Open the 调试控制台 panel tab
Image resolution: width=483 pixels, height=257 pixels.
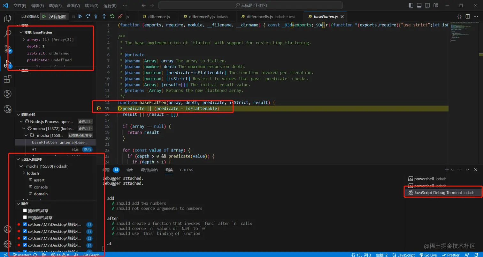coord(149,170)
